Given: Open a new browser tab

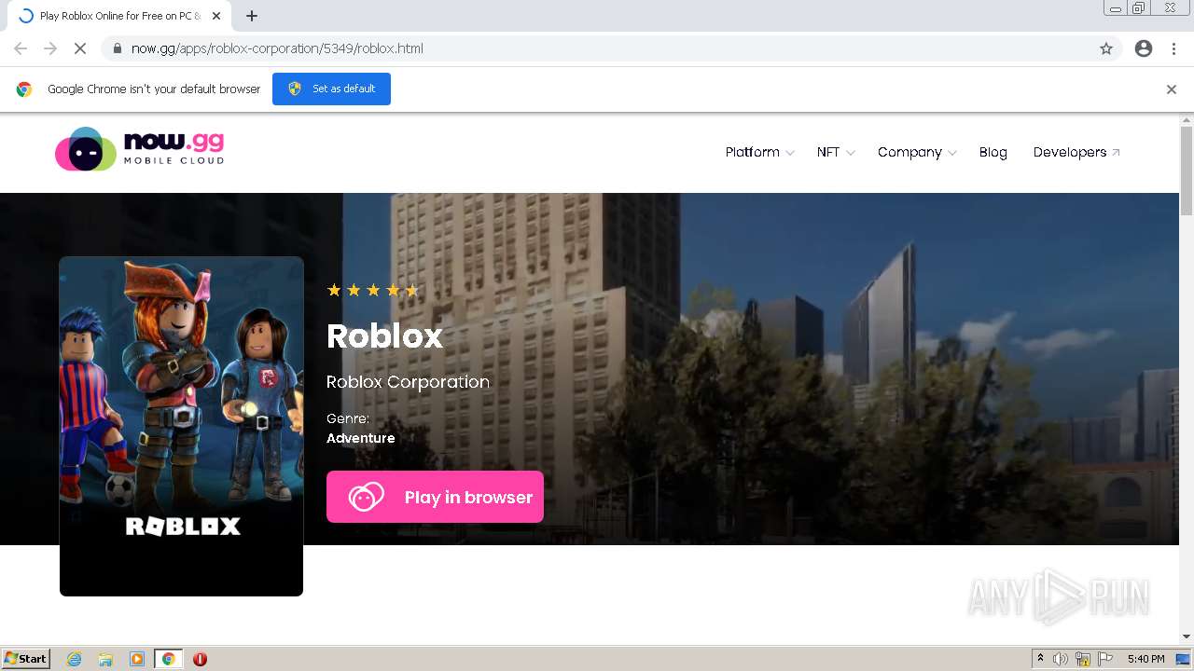Looking at the screenshot, I should pos(252,16).
